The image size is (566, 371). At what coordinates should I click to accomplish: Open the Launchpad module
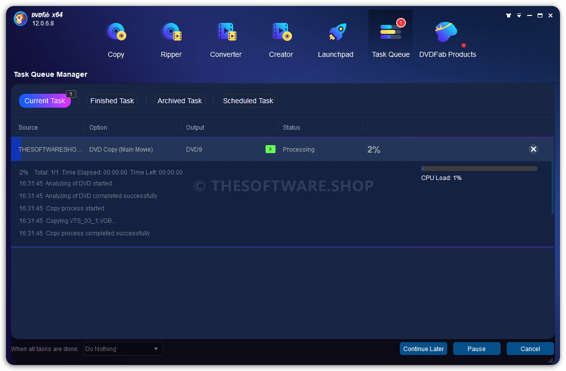coord(336,40)
